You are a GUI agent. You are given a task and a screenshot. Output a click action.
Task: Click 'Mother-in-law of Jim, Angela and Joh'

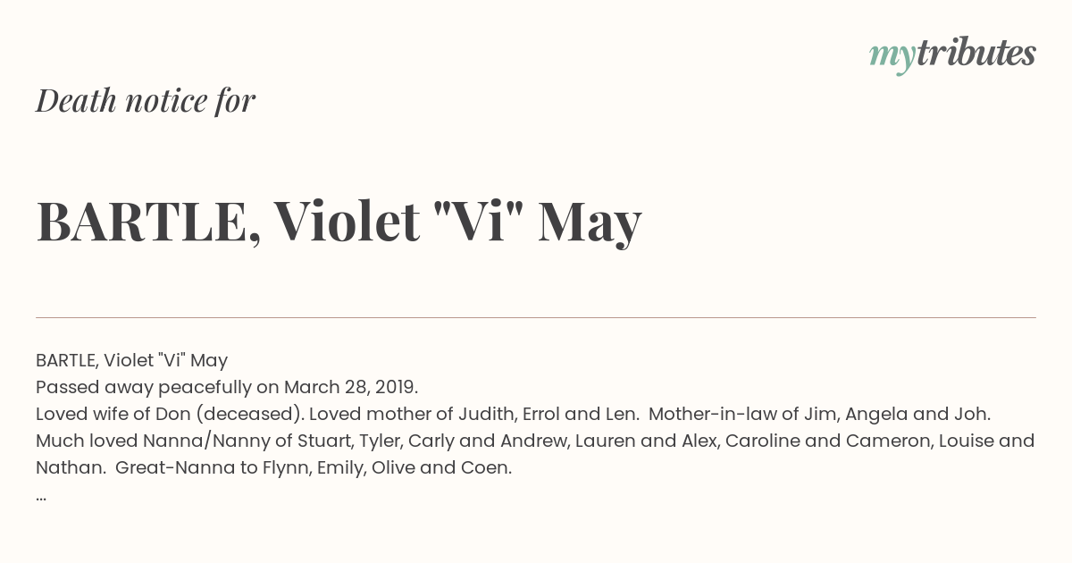(820, 415)
